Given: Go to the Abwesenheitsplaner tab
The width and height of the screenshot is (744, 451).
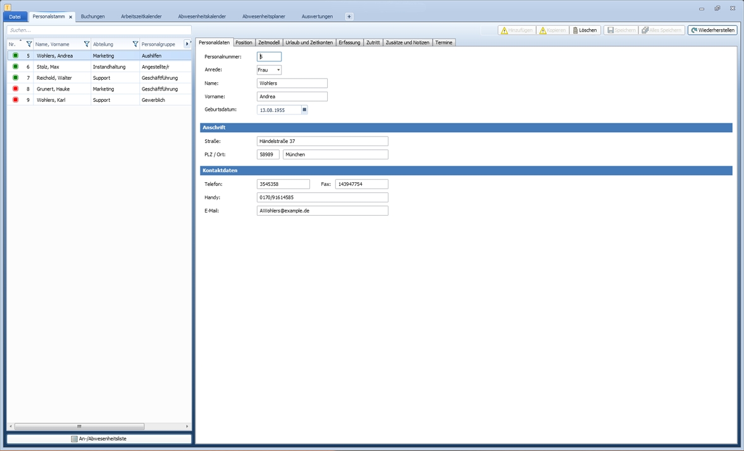Looking at the screenshot, I should pyautogui.click(x=264, y=16).
